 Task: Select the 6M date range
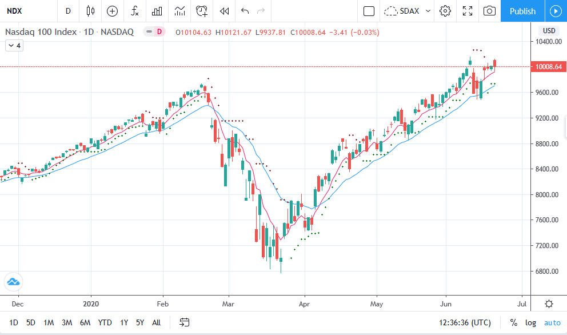pos(85,322)
